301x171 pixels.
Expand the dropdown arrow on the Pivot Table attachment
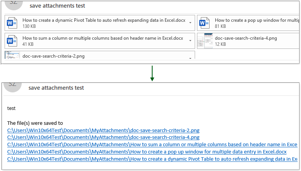coord(190,23)
